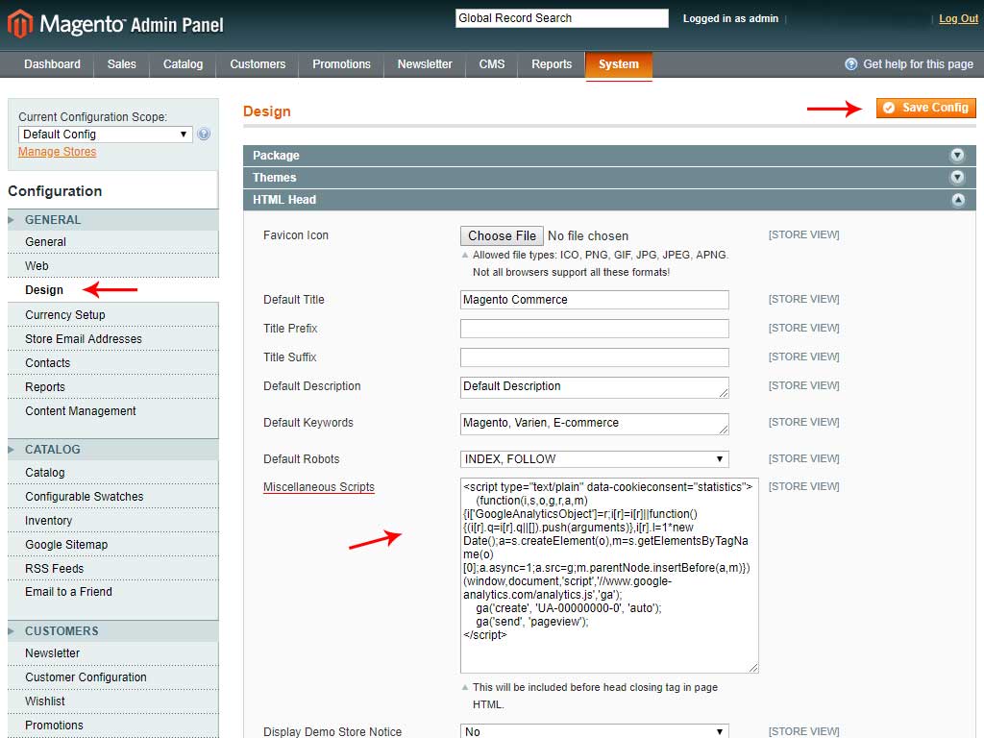Select Wishlist in the sidebar

113,701
